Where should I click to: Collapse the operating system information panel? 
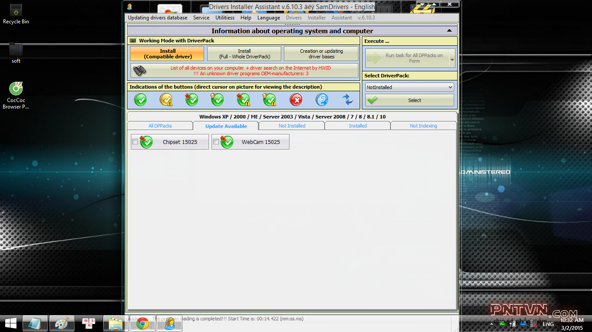pos(449,31)
